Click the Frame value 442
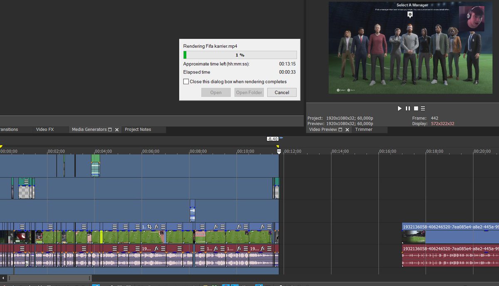The image size is (499, 286). (x=435, y=118)
